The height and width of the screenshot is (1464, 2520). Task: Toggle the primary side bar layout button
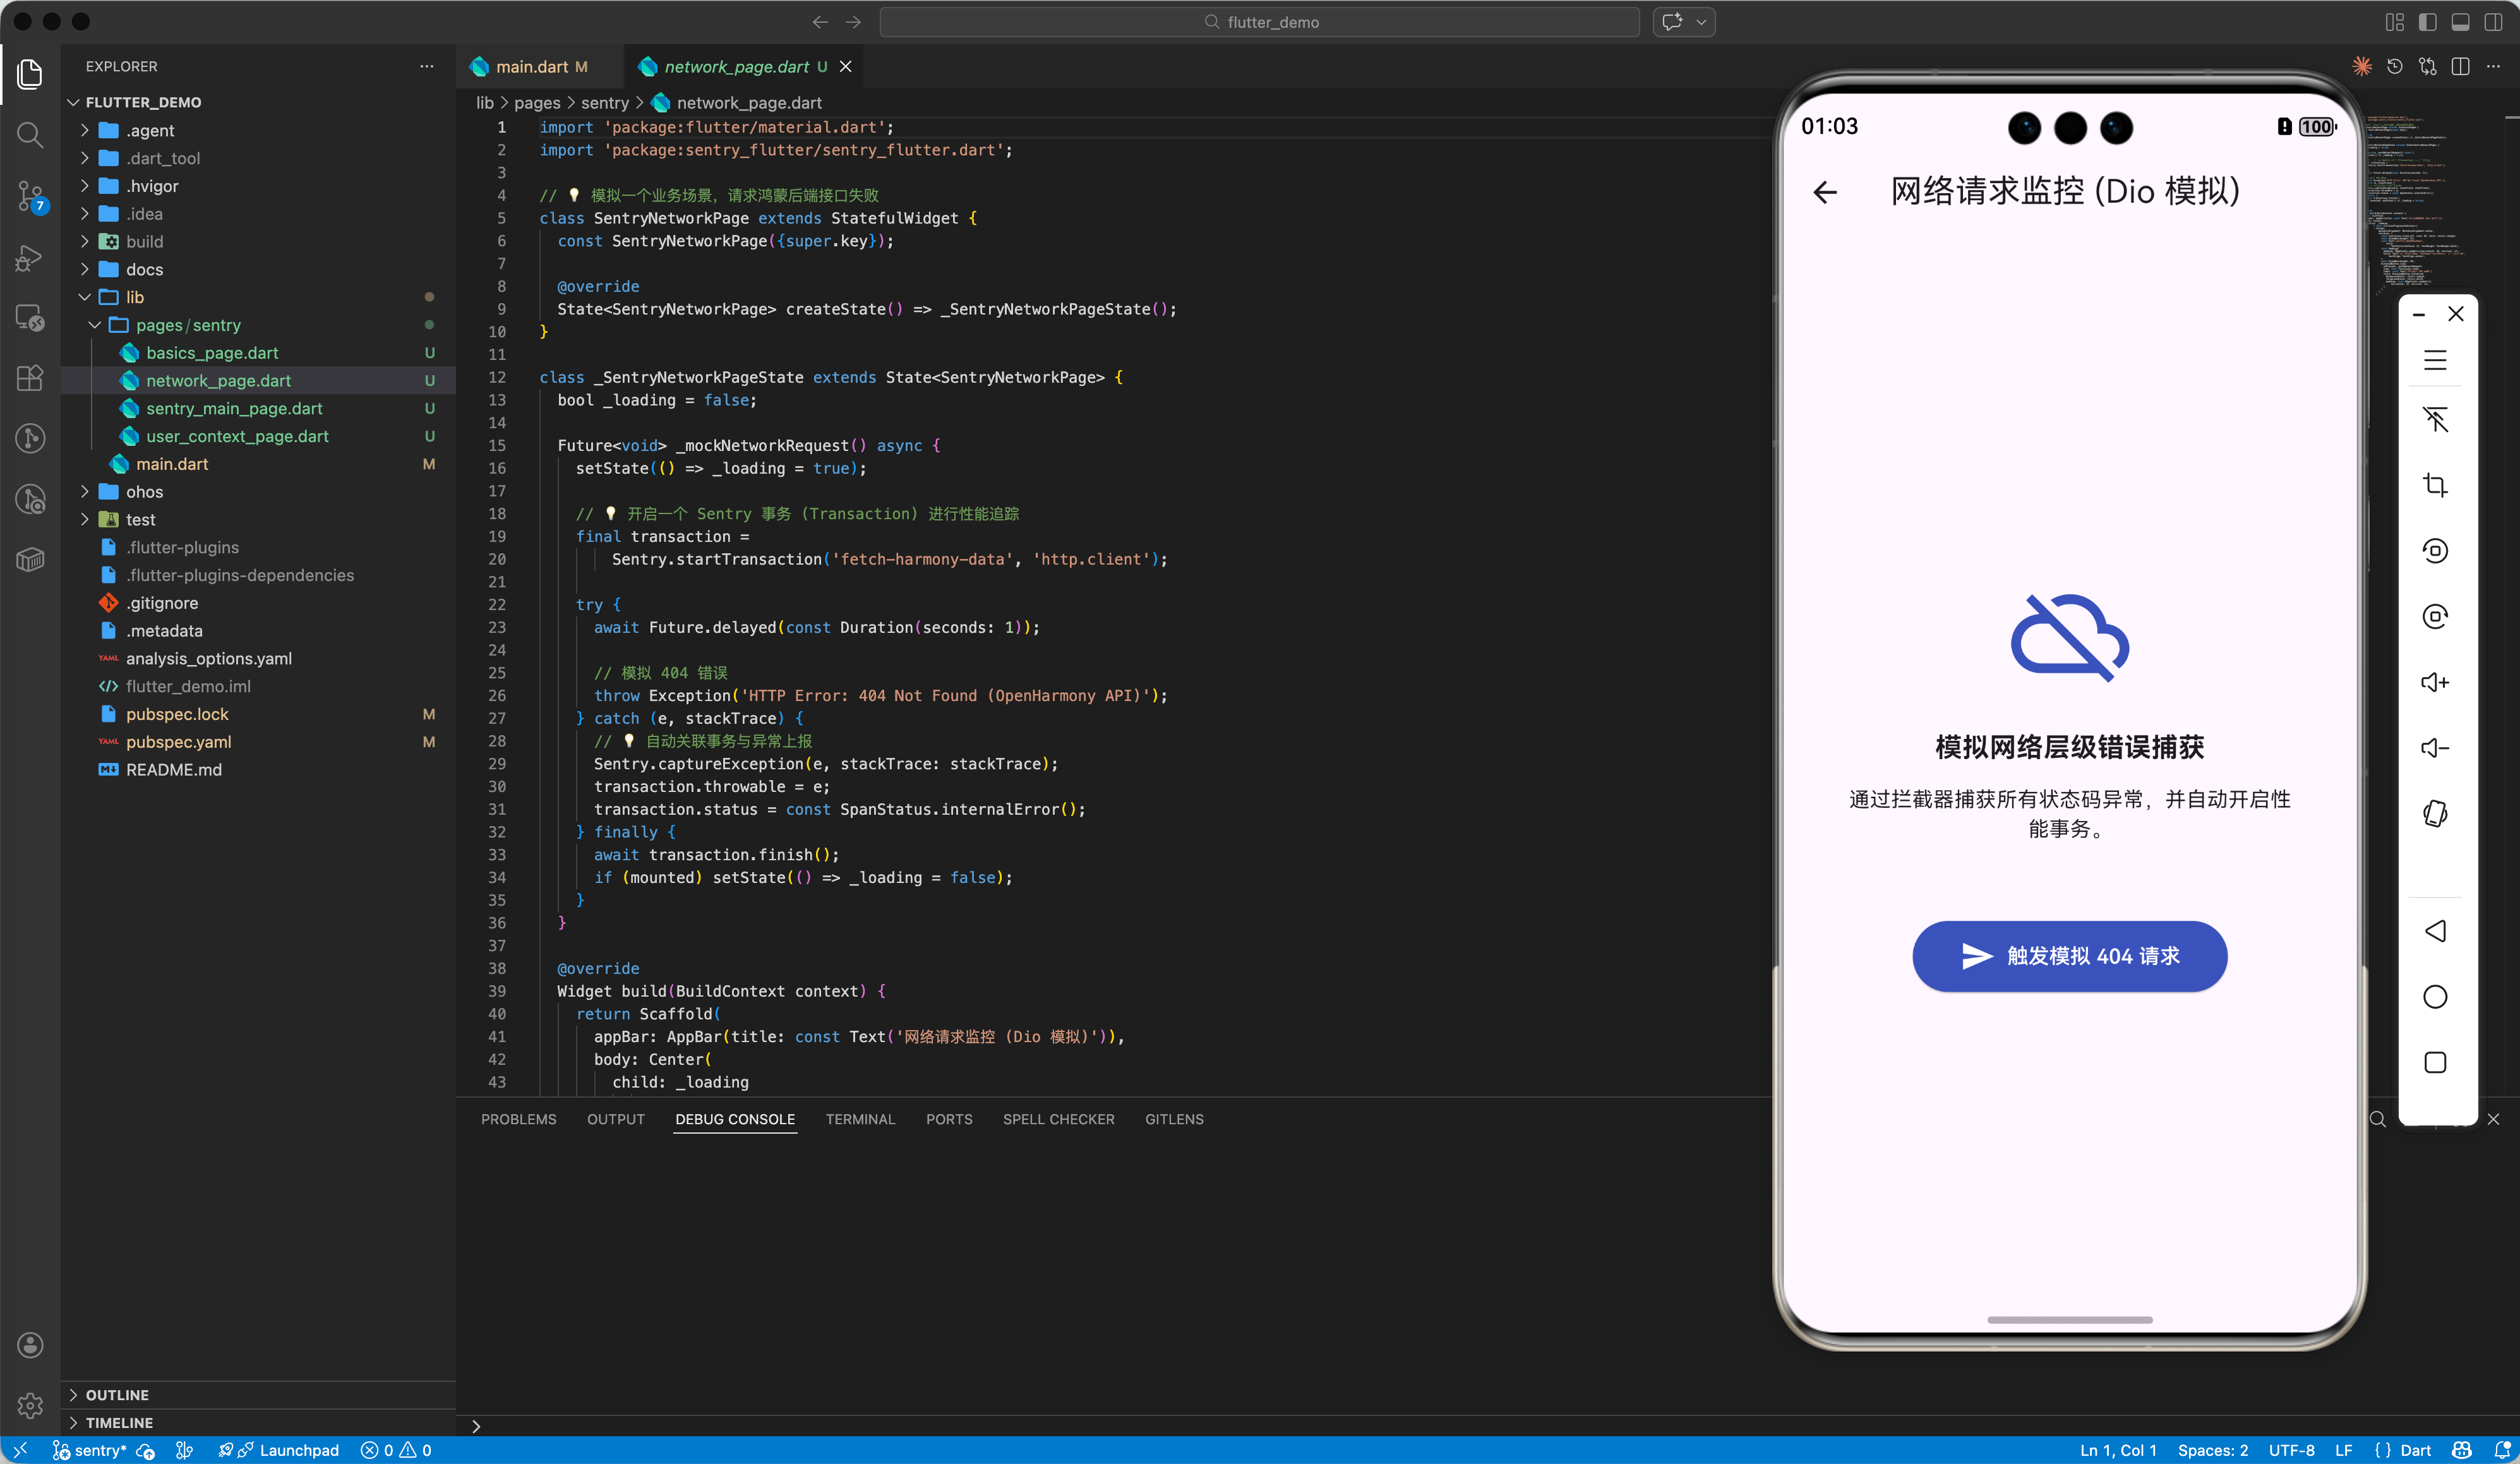(2427, 22)
